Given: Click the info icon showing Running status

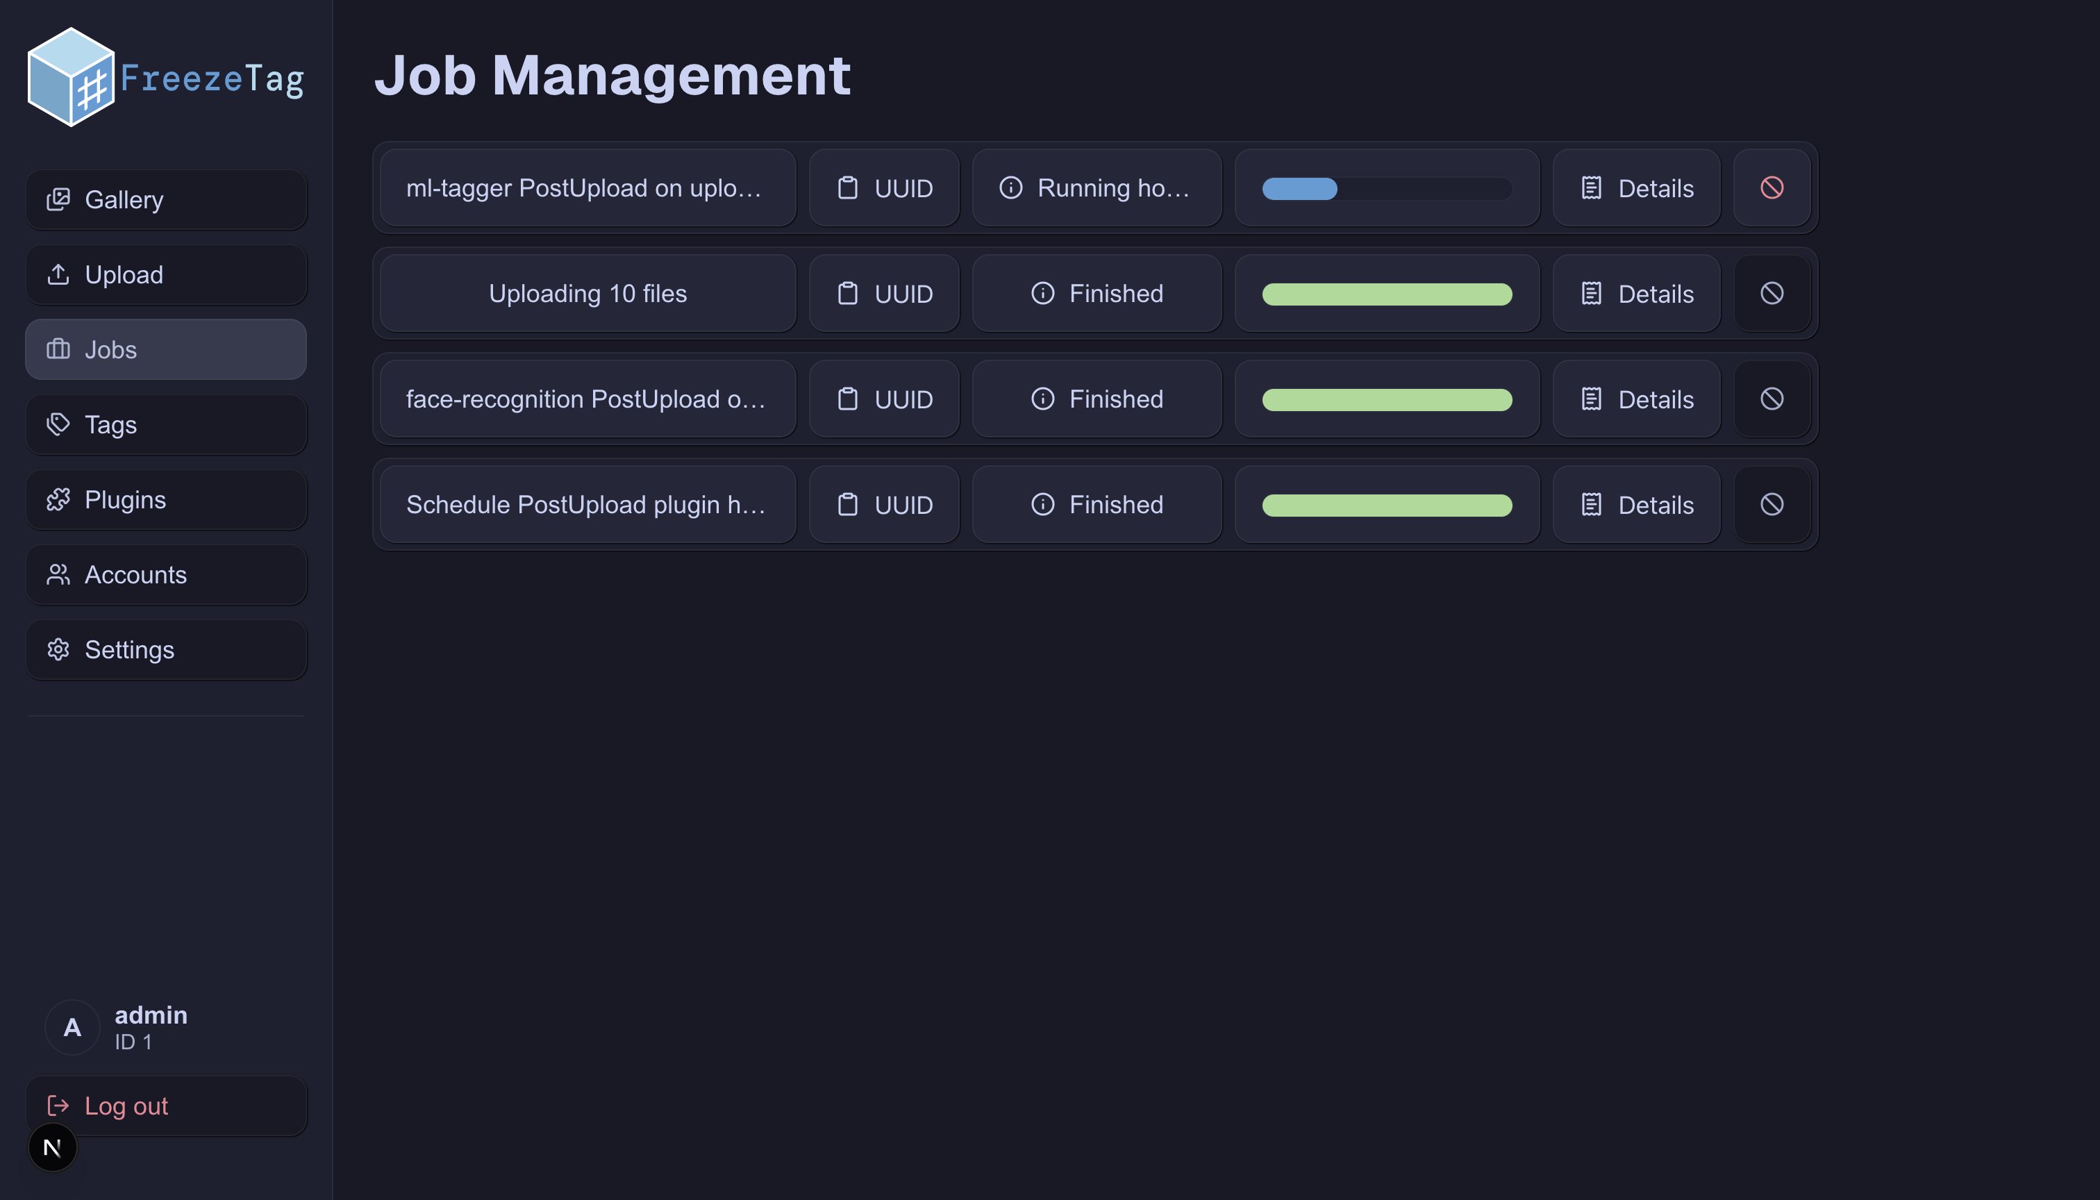Looking at the screenshot, I should (x=1010, y=188).
